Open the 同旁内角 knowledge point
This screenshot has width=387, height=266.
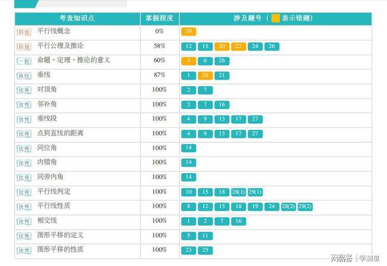coord(51,177)
